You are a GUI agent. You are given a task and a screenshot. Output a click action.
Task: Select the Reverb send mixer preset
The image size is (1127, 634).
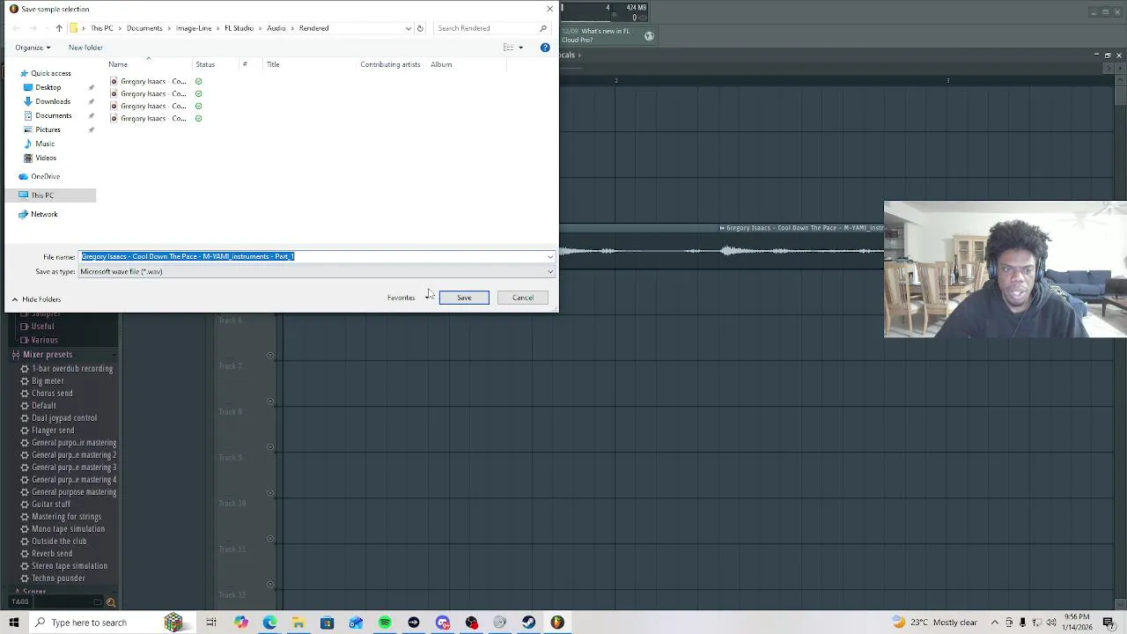52,554
